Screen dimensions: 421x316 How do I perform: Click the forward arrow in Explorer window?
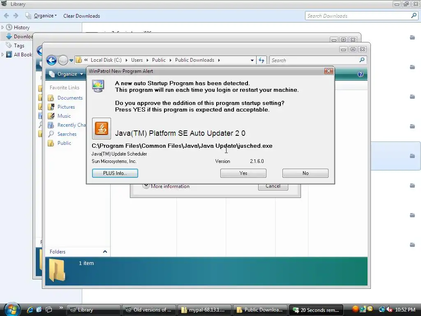(x=63, y=60)
